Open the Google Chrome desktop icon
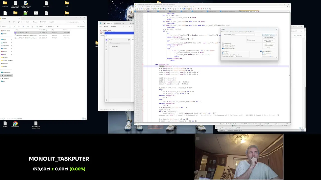This screenshot has height=180, width=321. [x=15, y=124]
